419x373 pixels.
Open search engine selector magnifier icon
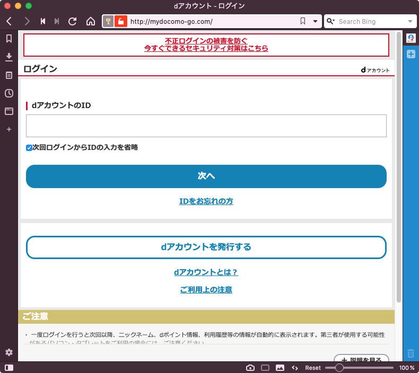point(330,21)
